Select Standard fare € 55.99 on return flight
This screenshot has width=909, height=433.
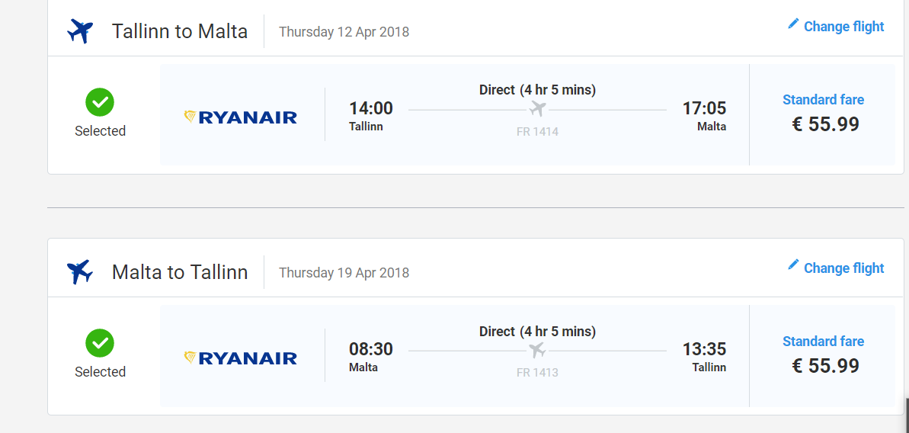coord(823,354)
